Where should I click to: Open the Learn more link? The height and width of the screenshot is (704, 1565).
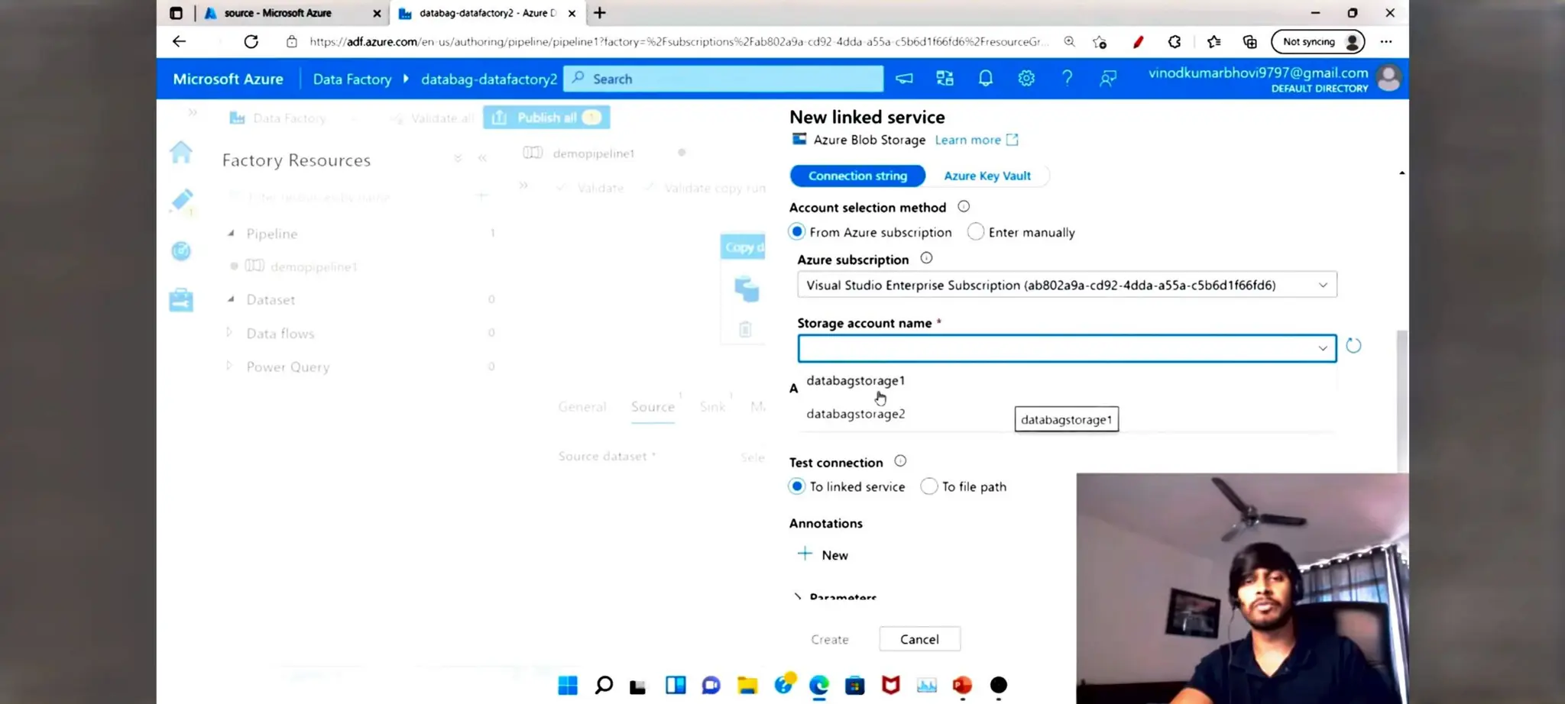(977, 140)
